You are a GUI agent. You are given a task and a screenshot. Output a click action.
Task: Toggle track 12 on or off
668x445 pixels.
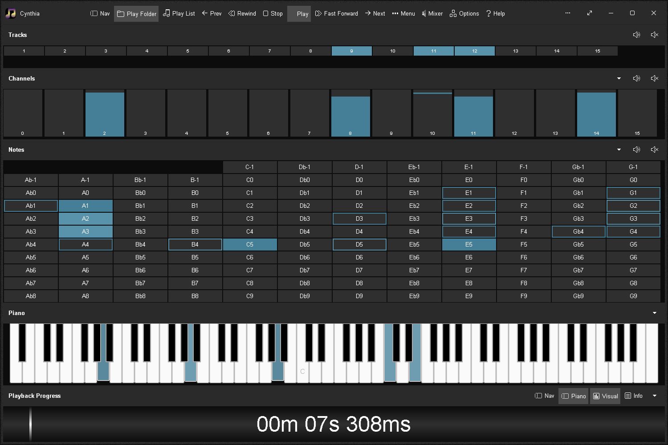[475, 51]
